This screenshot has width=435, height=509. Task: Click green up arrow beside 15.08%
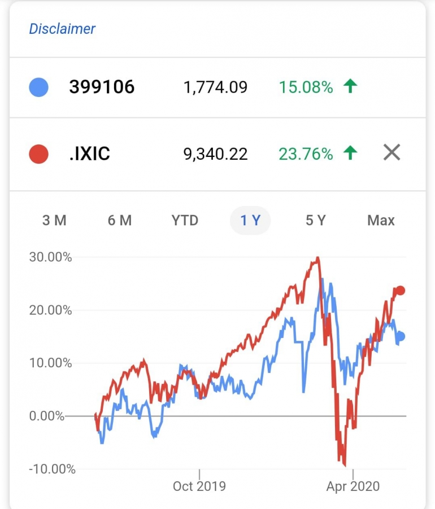351,87
